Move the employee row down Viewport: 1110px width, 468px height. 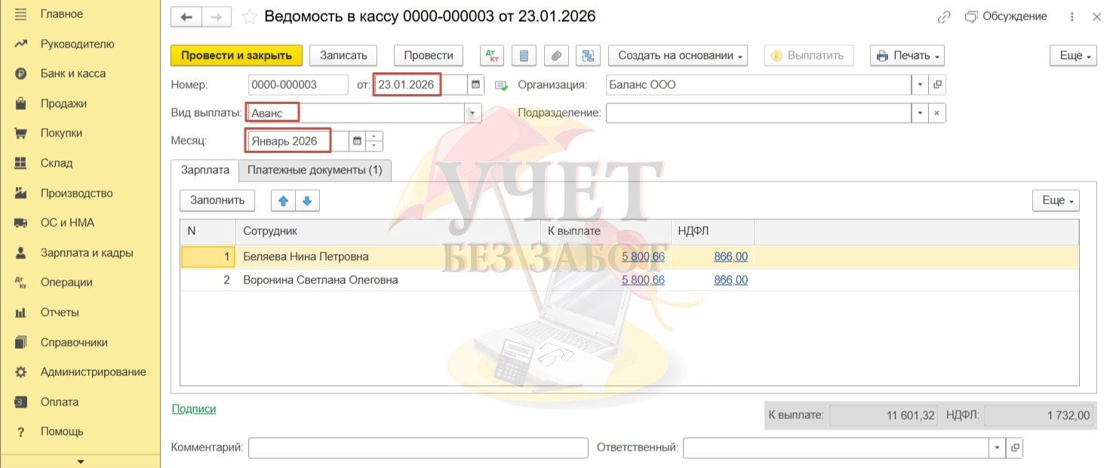[x=308, y=200]
